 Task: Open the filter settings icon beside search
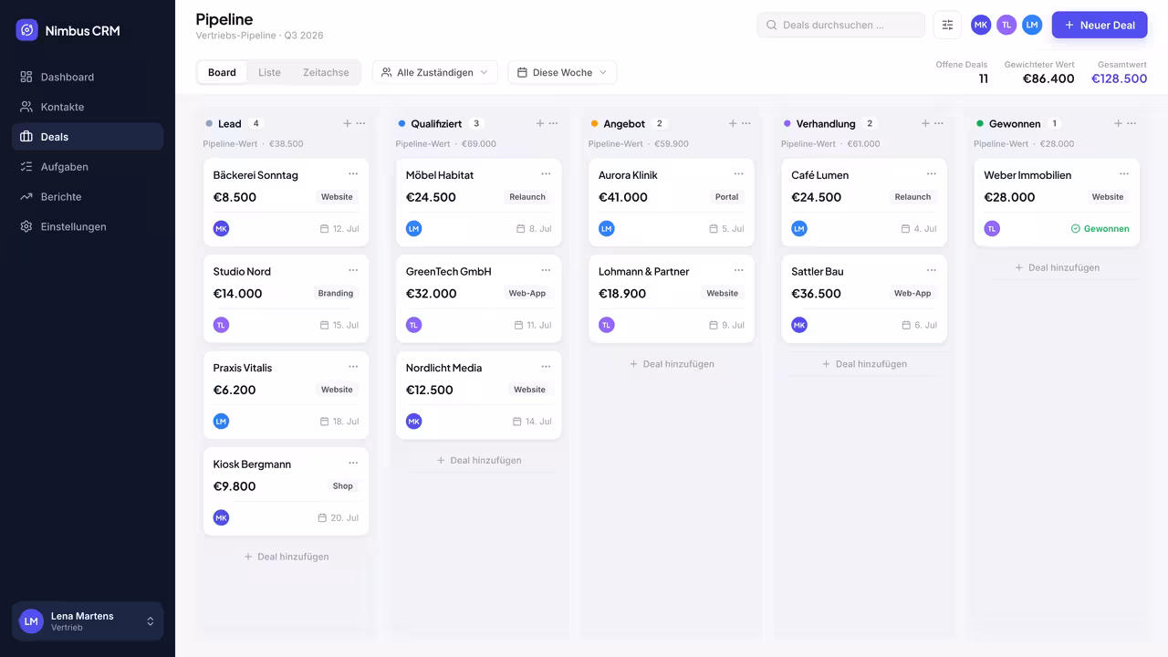pyautogui.click(x=947, y=25)
